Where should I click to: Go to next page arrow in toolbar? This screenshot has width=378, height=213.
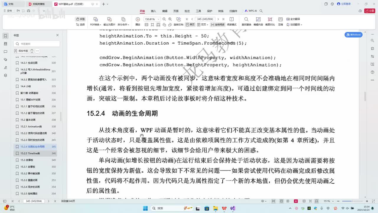[x=218, y=19]
